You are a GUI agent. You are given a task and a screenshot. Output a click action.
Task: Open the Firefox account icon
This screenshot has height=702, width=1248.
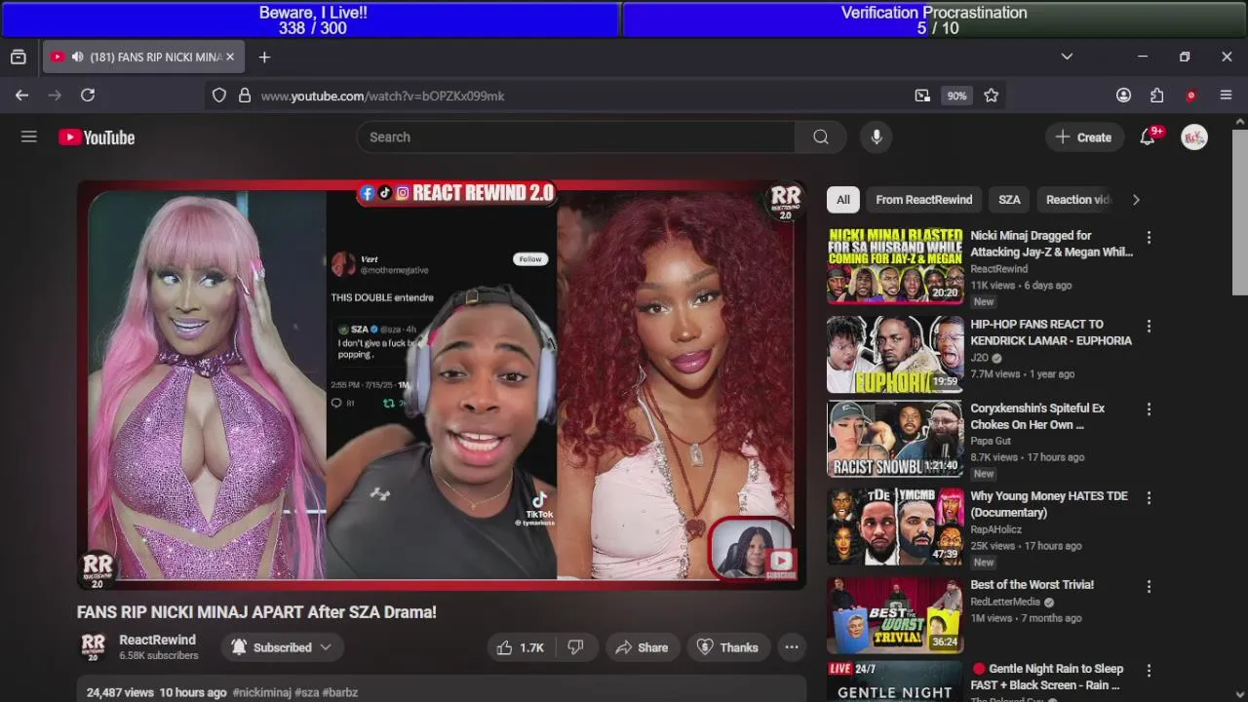click(x=1123, y=95)
